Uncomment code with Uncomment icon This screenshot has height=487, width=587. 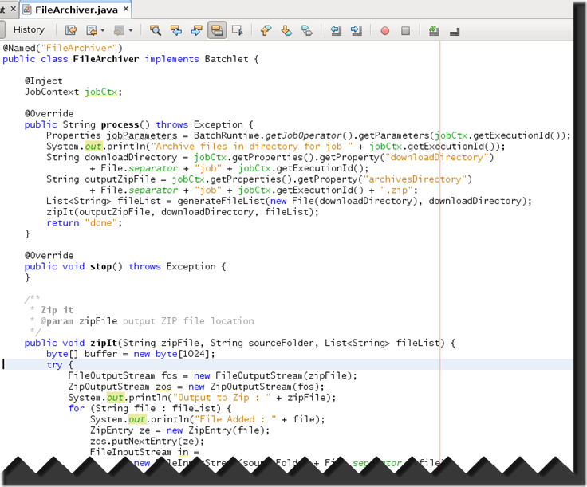pos(455,30)
